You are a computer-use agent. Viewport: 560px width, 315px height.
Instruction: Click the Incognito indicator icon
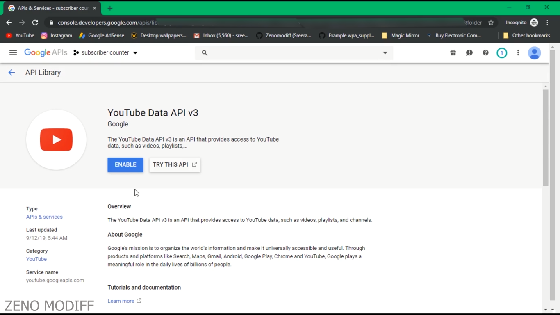[534, 23]
